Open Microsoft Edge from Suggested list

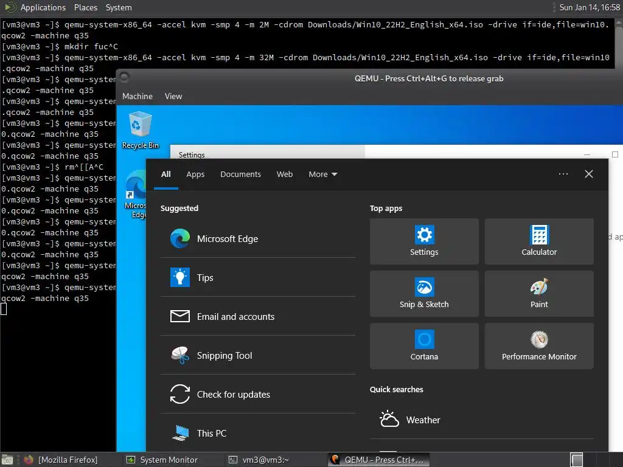(257, 238)
